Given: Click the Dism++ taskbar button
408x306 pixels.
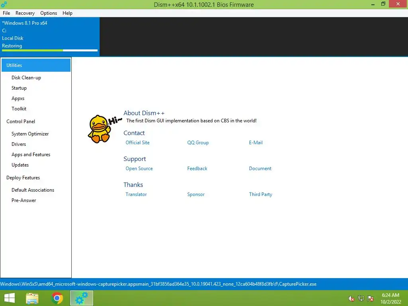Looking at the screenshot, I should [81, 298].
